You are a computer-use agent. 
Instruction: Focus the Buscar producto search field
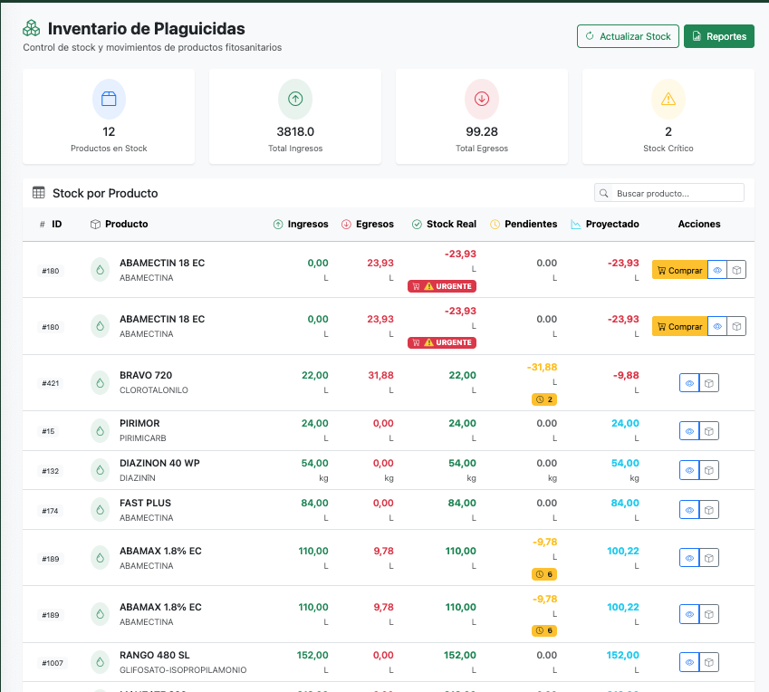click(675, 193)
